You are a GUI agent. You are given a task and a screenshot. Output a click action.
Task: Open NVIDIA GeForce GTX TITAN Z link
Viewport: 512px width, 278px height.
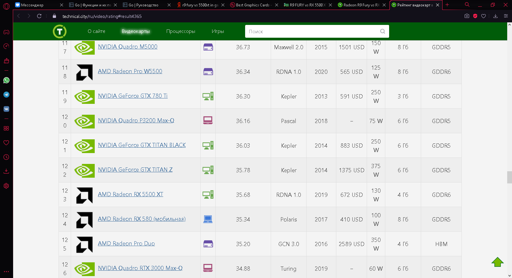pos(135,170)
